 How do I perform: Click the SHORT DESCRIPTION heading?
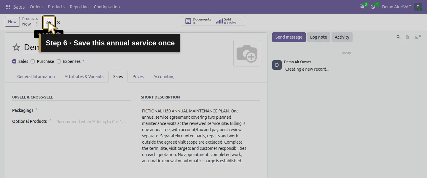160,97
